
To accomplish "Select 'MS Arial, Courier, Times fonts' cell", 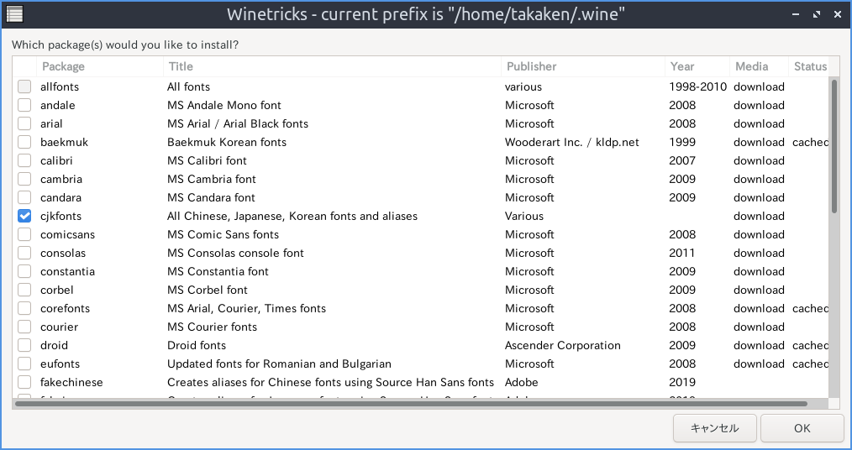I will tap(246, 308).
